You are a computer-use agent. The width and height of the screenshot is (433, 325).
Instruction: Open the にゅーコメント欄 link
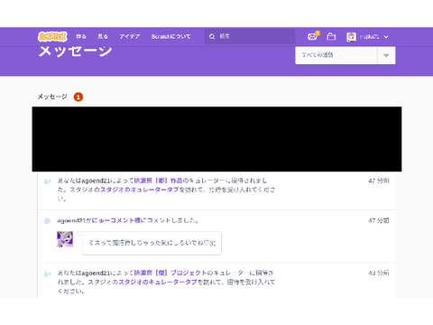116,220
